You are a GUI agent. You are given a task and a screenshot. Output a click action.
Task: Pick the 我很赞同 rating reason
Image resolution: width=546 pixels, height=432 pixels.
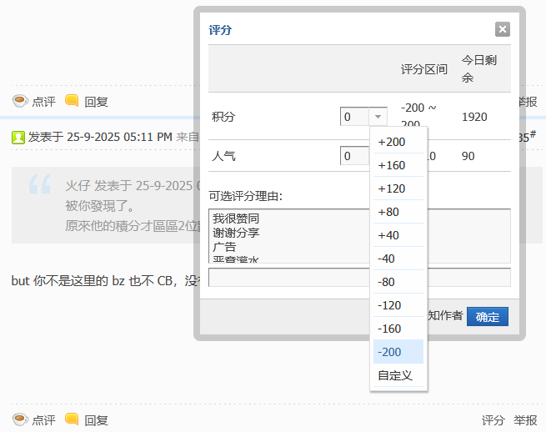231,219
